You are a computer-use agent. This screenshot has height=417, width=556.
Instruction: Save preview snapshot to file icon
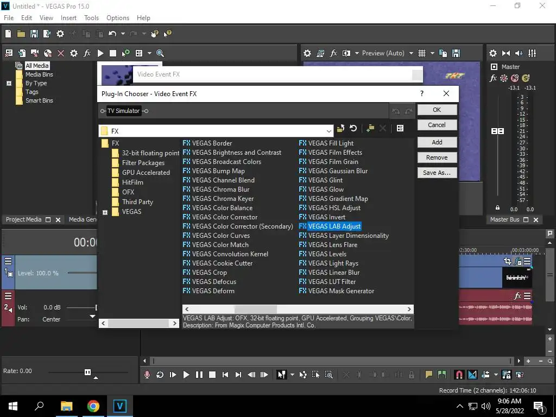coord(456,53)
